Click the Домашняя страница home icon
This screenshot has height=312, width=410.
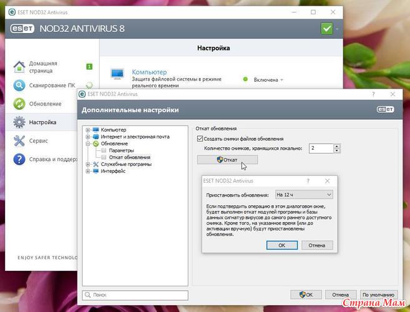click(x=19, y=67)
